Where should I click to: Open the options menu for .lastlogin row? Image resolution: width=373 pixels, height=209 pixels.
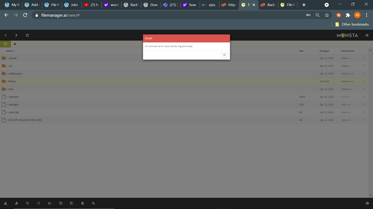click(364, 104)
